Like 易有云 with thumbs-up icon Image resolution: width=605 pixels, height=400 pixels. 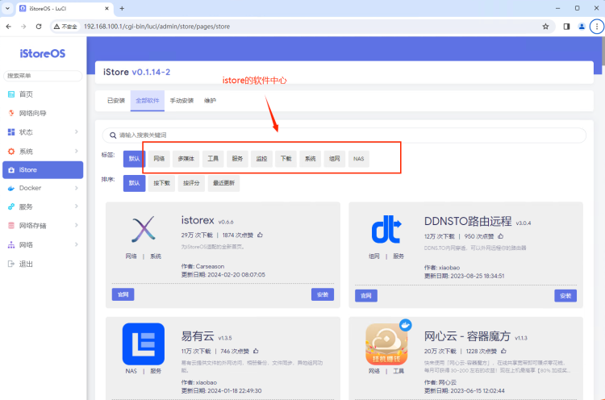coord(257,351)
